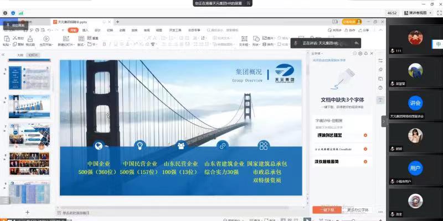This screenshot has height=221, width=443.
Task: Download the 汉仪 missing font
Action: pyautogui.click(x=365, y=161)
